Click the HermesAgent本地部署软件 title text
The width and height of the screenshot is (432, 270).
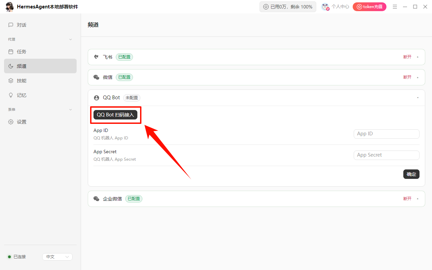click(47, 7)
